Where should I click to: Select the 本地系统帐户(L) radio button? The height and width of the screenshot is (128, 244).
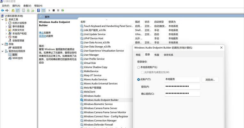point(138,67)
